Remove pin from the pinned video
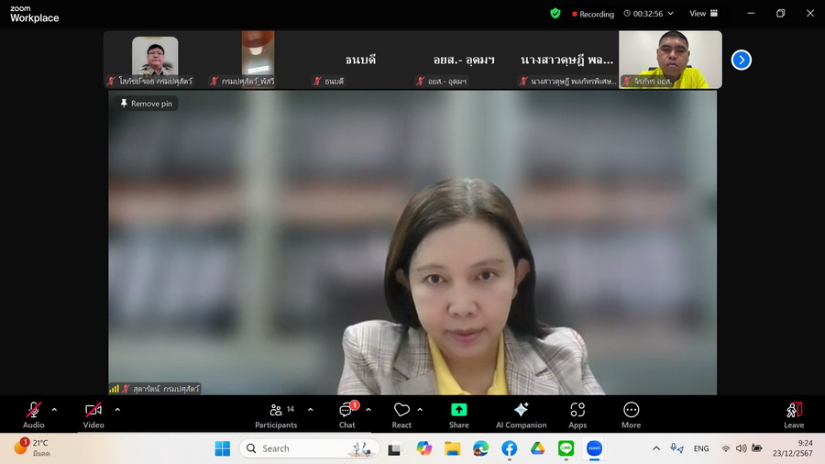 coord(146,104)
